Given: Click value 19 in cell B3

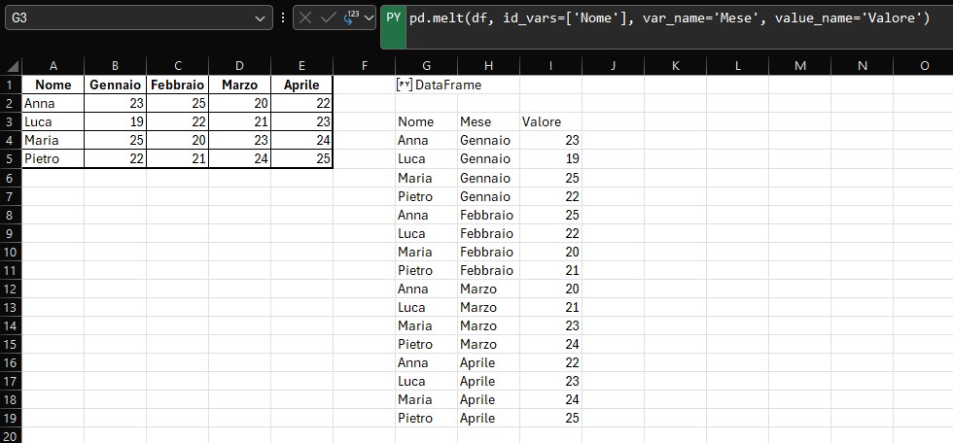Looking at the screenshot, I should 137,122.
